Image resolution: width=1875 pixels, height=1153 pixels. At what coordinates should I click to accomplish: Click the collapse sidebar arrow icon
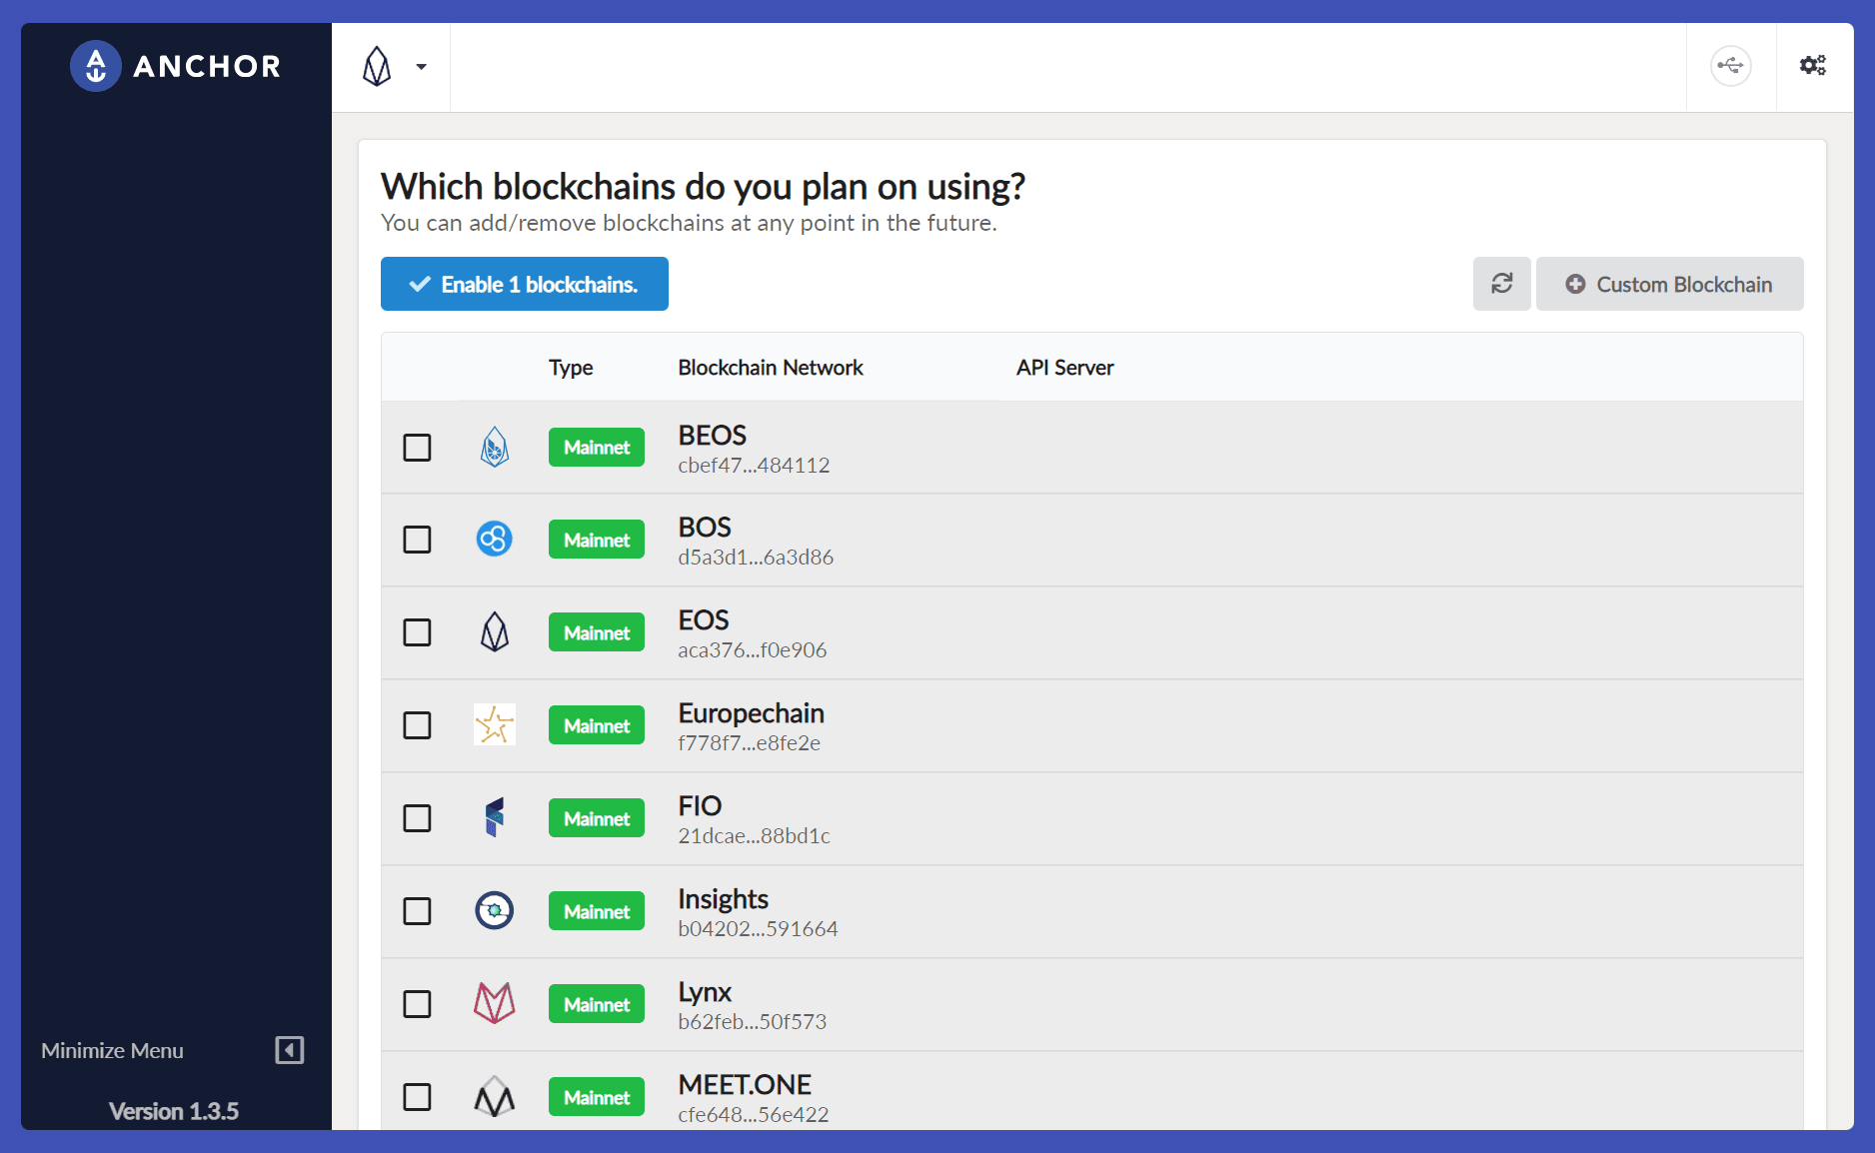pyautogui.click(x=290, y=1050)
